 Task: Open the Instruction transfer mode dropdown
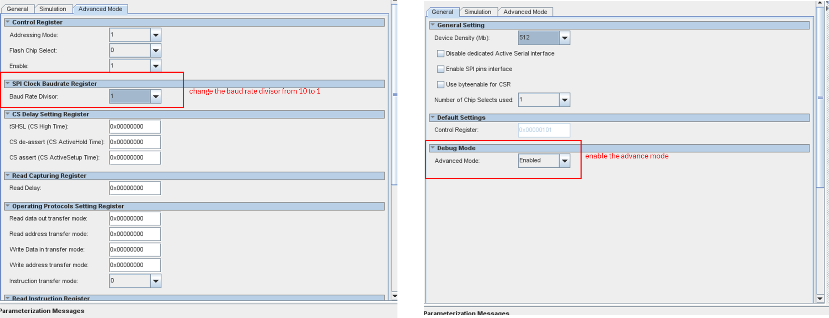[x=156, y=281]
